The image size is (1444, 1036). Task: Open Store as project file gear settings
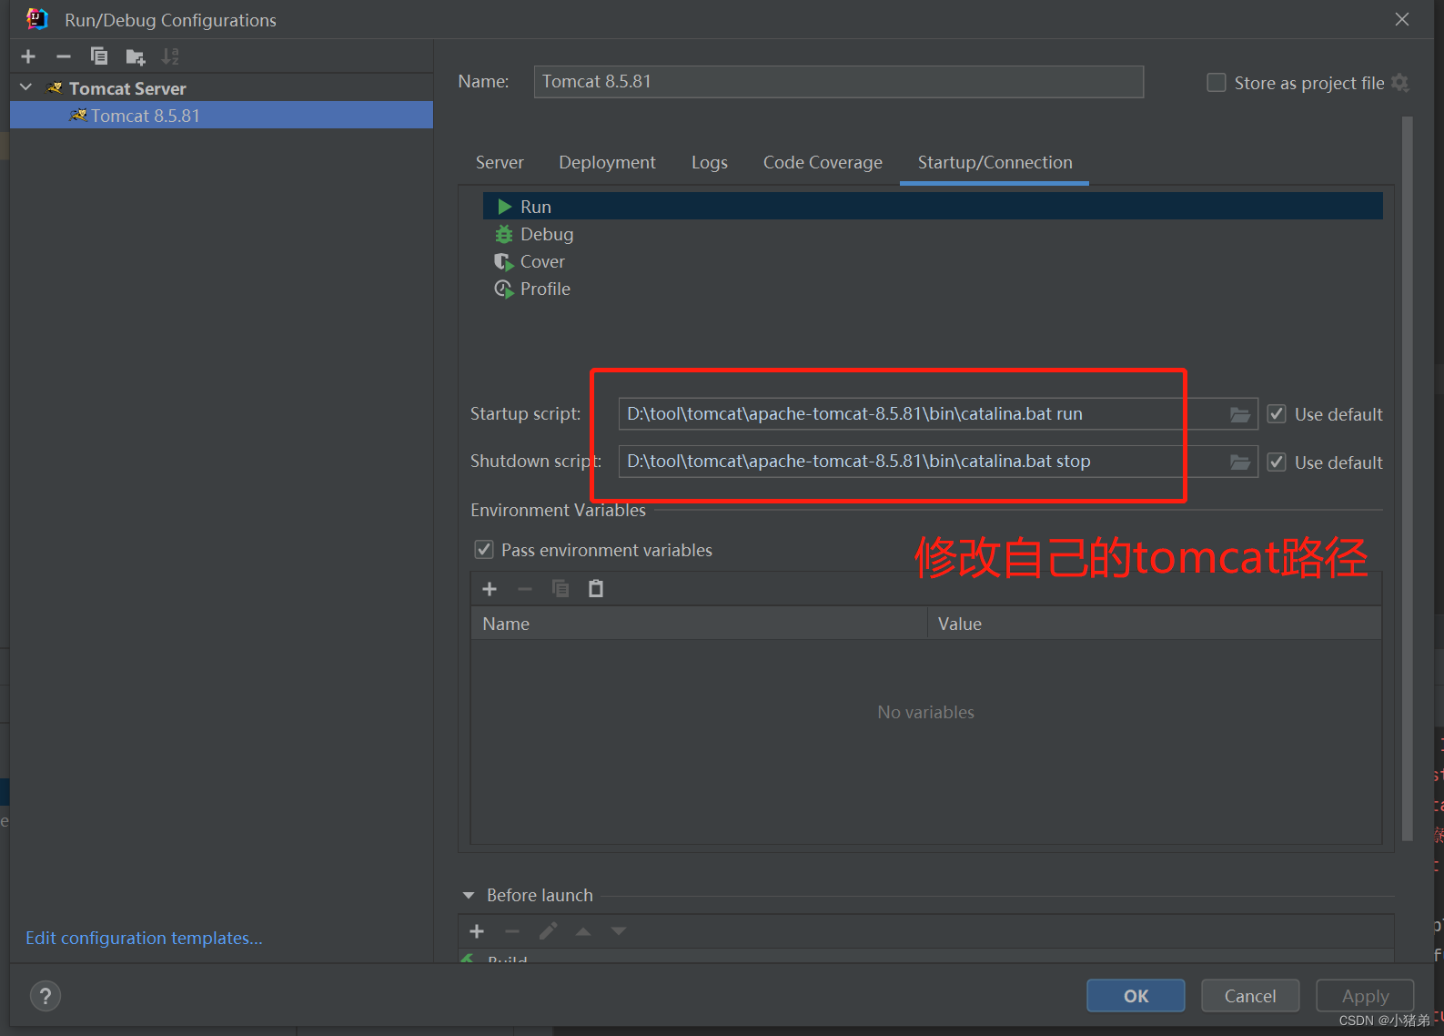tap(1400, 83)
